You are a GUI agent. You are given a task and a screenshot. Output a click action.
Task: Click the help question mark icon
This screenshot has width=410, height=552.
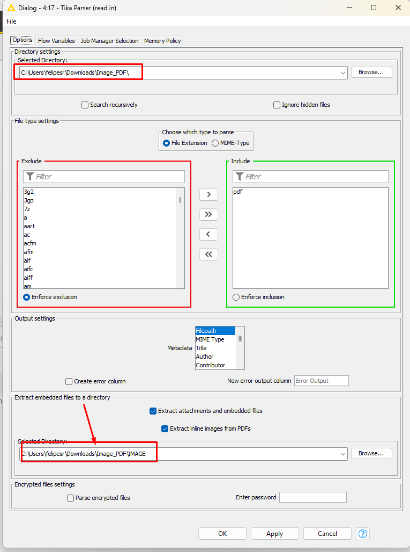pyautogui.click(x=363, y=534)
